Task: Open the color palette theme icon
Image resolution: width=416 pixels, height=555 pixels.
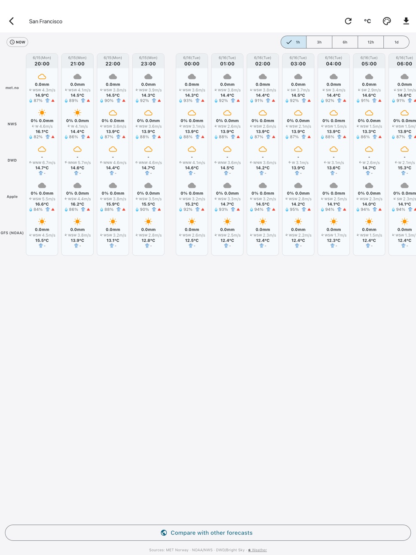Action: point(387,21)
